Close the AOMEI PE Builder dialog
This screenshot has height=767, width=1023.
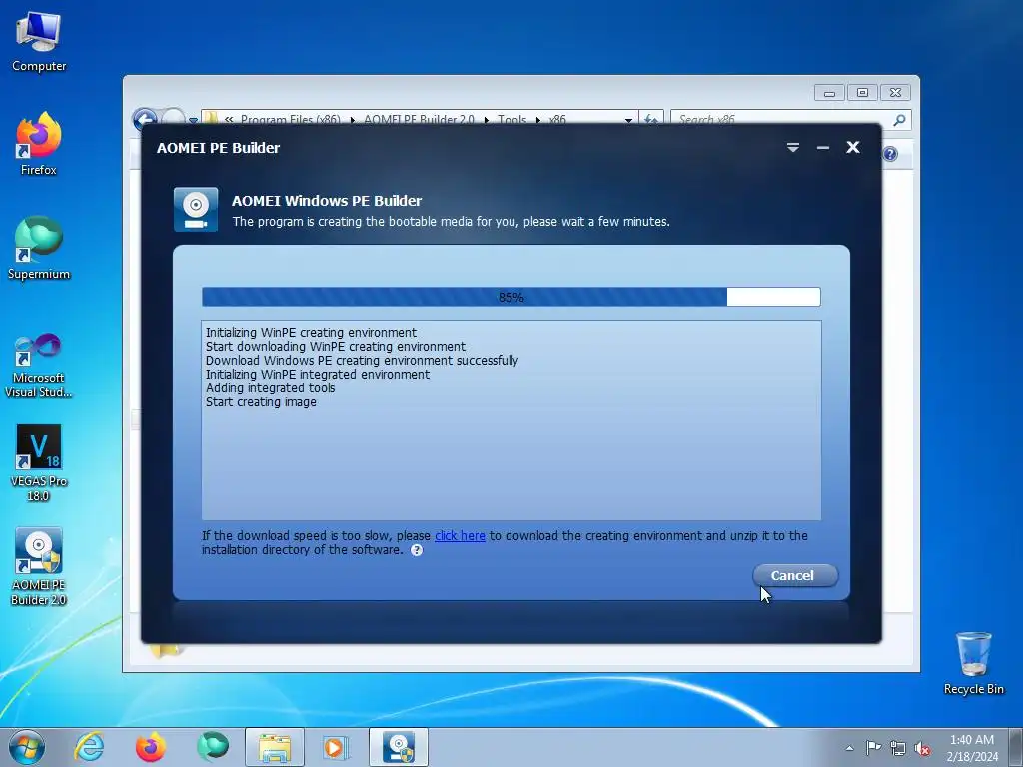(x=853, y=147)
